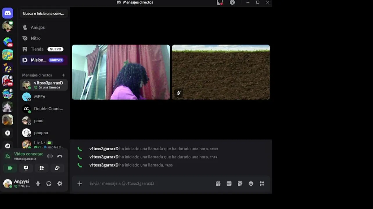Disconnect from the call
This screenshot has width=373, height=209.
pos(60,156)
